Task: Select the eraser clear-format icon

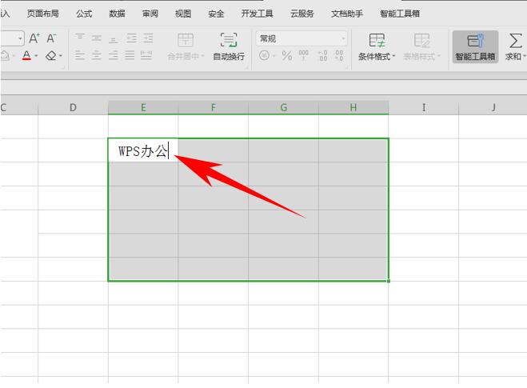Action: click(51, 55)
